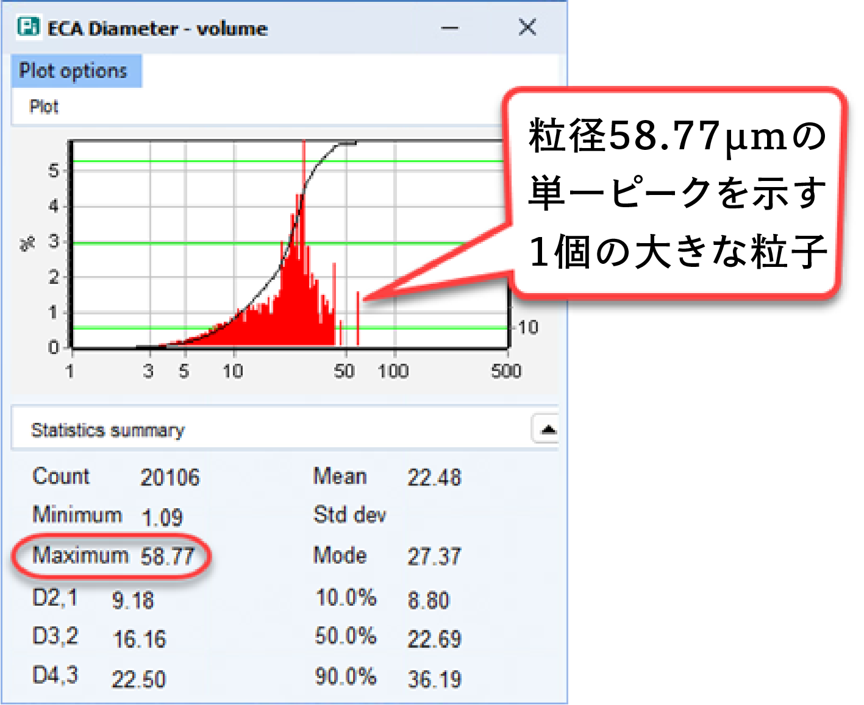Select the circled Maximum 58.77 value

point(167,556)
